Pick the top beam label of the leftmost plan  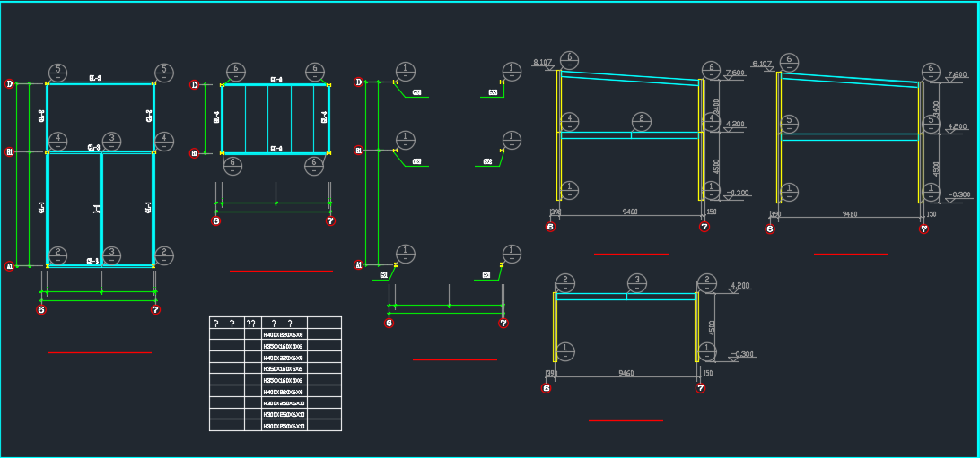click(x=95, y=78)
